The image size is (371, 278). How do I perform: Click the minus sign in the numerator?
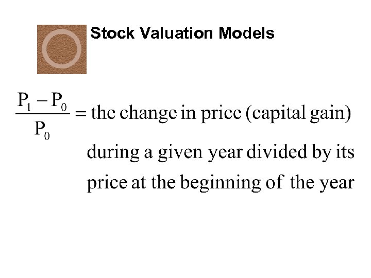tap(42, 100)
